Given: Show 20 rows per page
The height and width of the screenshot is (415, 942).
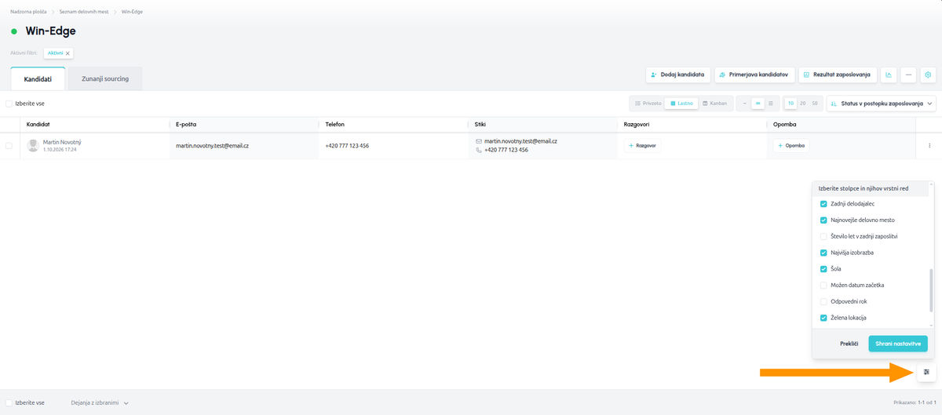Looking at the screenshot, I should (803, 103).
